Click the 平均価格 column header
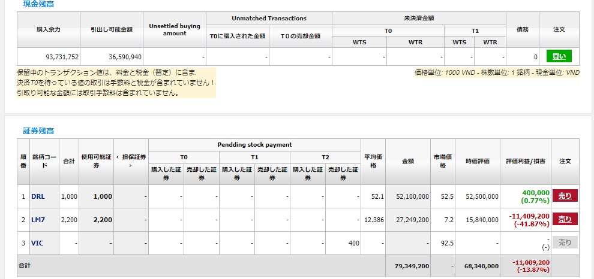Screen dimensions: 594x279 [373, 161]
